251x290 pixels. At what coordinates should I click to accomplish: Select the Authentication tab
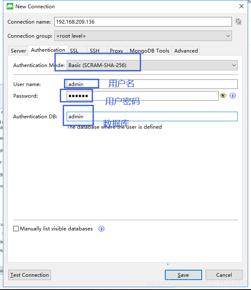[48, 50]
